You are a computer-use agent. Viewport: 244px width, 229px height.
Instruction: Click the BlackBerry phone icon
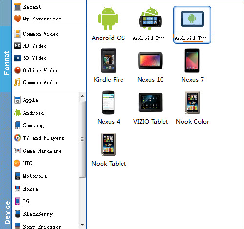(x=18, y=214)
